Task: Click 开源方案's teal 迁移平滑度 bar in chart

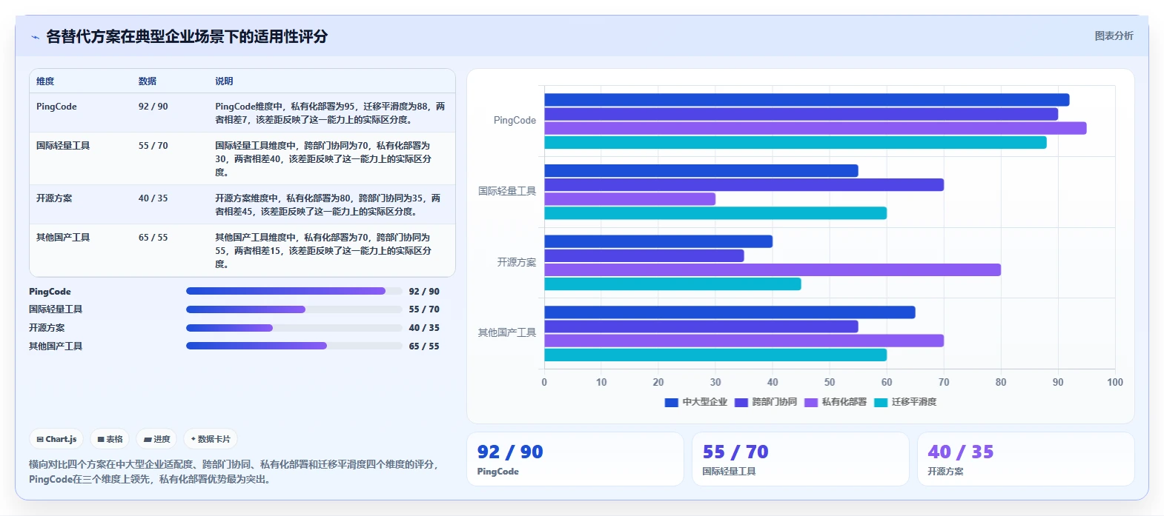Action: [x=673, y=284]
